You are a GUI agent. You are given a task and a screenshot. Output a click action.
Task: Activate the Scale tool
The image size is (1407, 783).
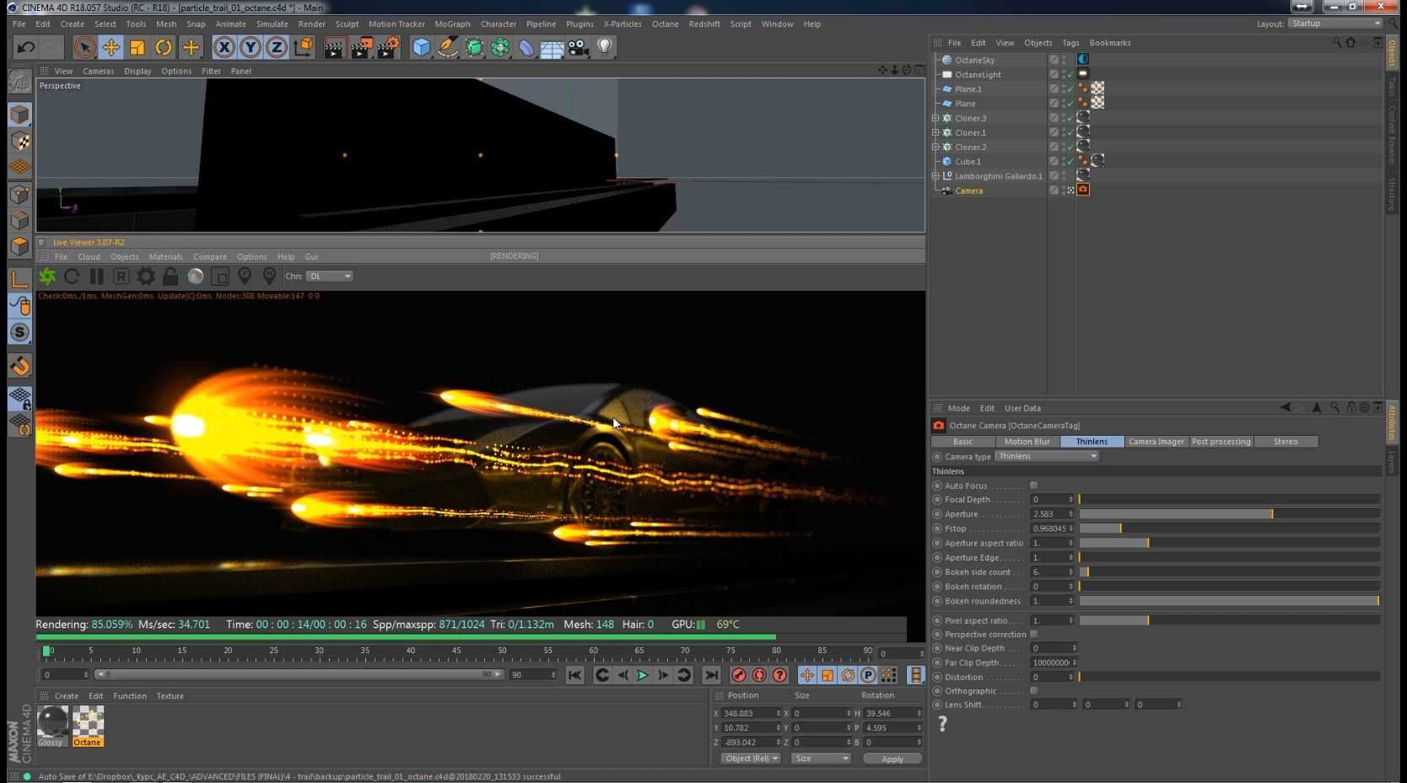[137, 47]
